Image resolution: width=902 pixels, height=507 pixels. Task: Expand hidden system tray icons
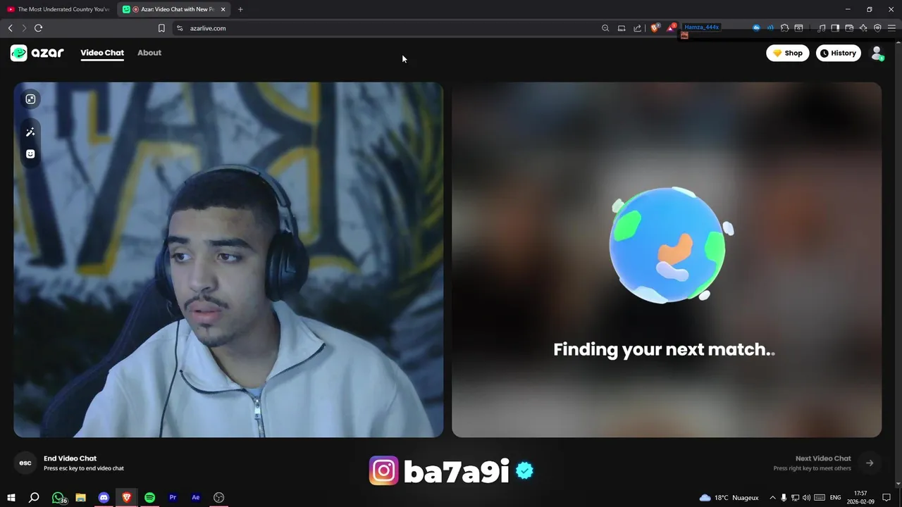point(772,497)
